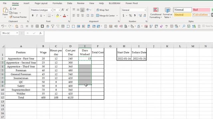Click the Thick Outside Border icon in the quick toolbar
The image size is (213, 119).
click(42, 26)
